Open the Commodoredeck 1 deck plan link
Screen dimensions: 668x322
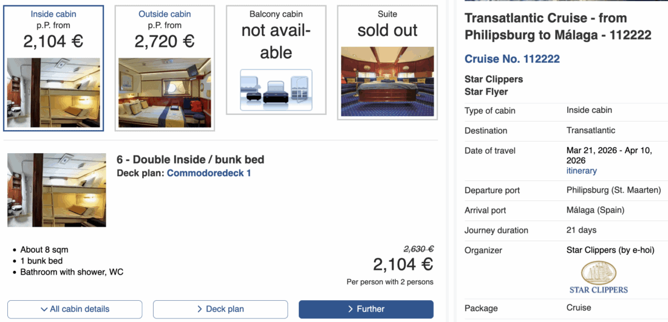[209, 173]
